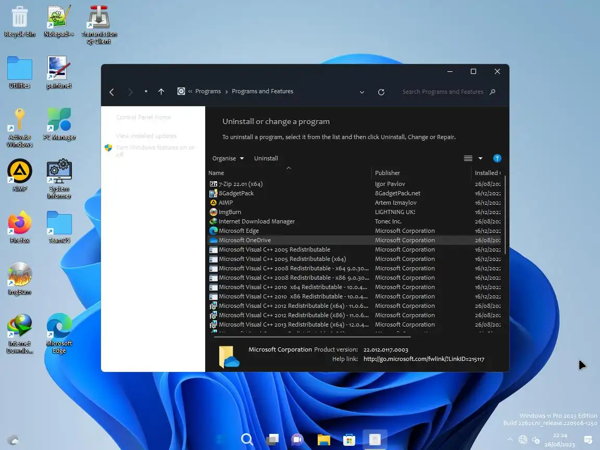Viewport: 600px width, 450px height.
Task: Open the Organise dropdown menu
Action: pos(228,158)
